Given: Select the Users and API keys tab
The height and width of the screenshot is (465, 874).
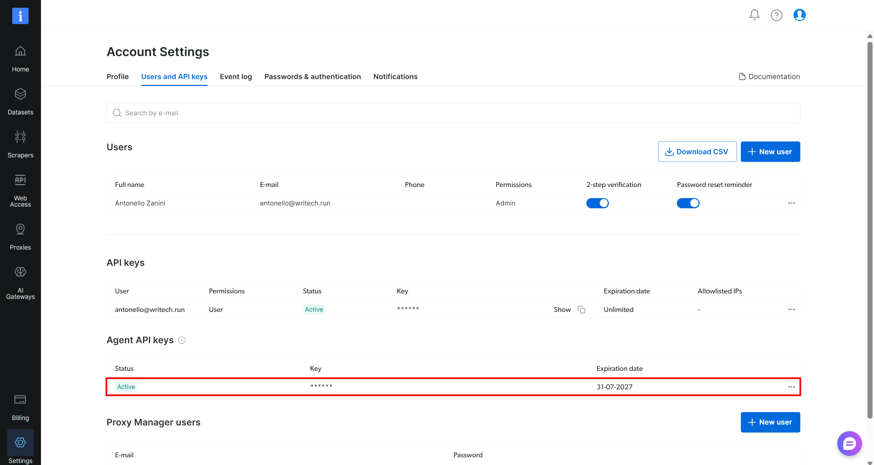Looking at the screenshot, I should point(174,77).
